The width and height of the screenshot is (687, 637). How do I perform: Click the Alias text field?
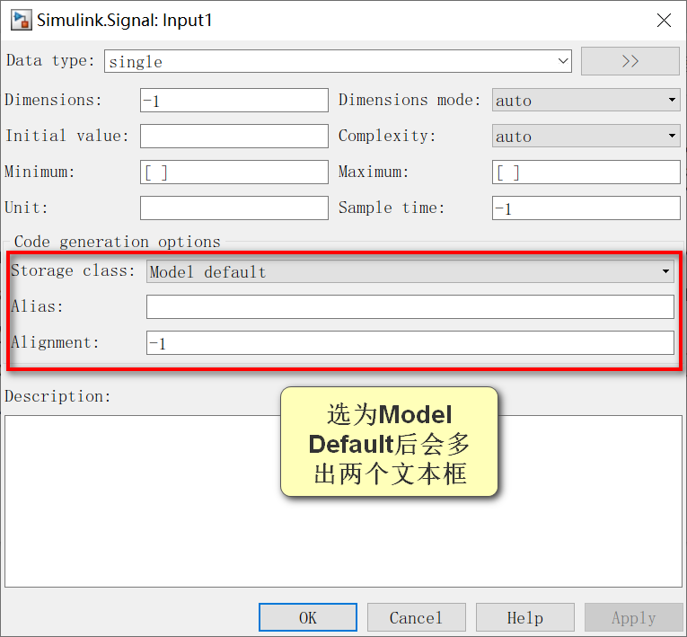[410, 307]
